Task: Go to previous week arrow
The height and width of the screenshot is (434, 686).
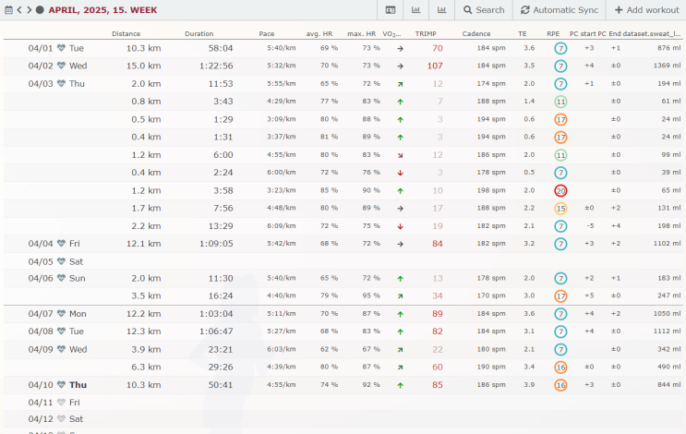Action: point(19,10)
